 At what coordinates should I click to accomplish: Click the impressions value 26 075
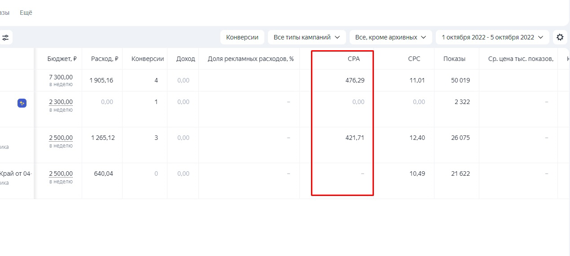click(x=460, y=138)
